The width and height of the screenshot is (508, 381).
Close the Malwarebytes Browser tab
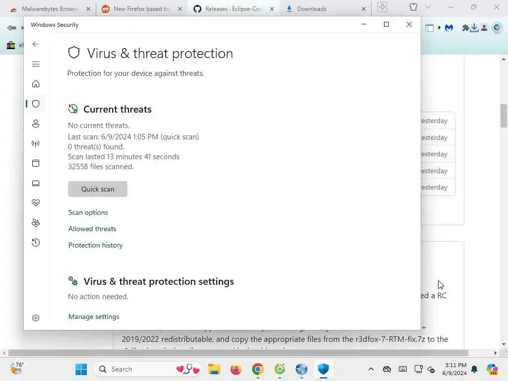point(88,9)
